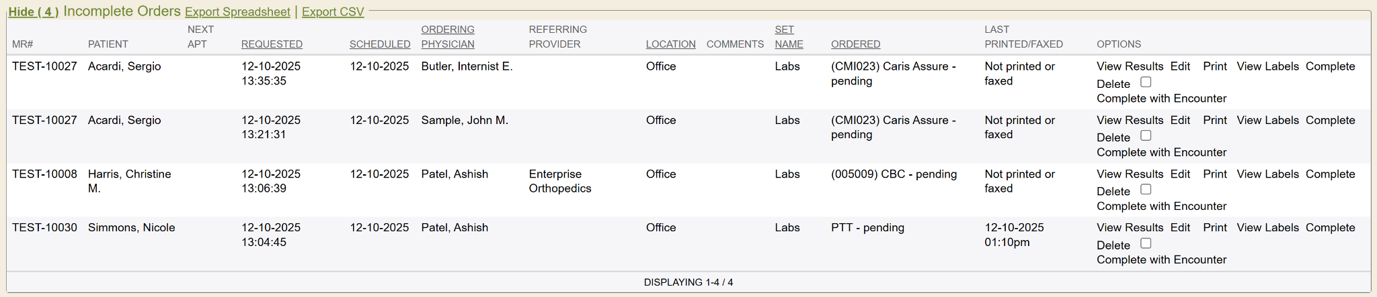Print the order by Butler, Internist E.

pos(1214,66)
